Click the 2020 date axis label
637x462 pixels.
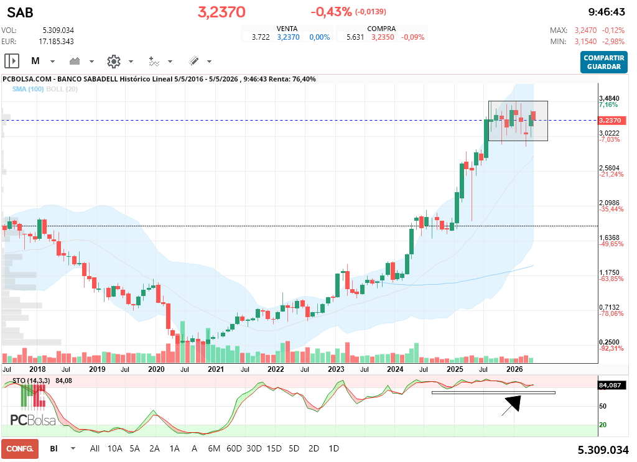click(156, 369)
